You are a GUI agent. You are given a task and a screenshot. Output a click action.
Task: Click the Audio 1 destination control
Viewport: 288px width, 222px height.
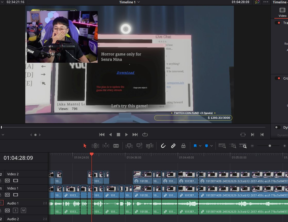[x=2, y=203]
